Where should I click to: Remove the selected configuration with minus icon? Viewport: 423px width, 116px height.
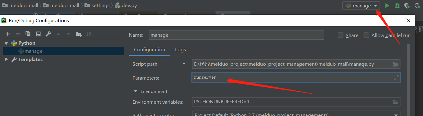(18, 34)
